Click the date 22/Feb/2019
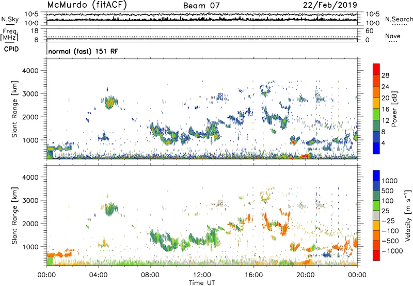Image resolution: width=413 pixels, height=286 pixels. [x=330, y=5]
